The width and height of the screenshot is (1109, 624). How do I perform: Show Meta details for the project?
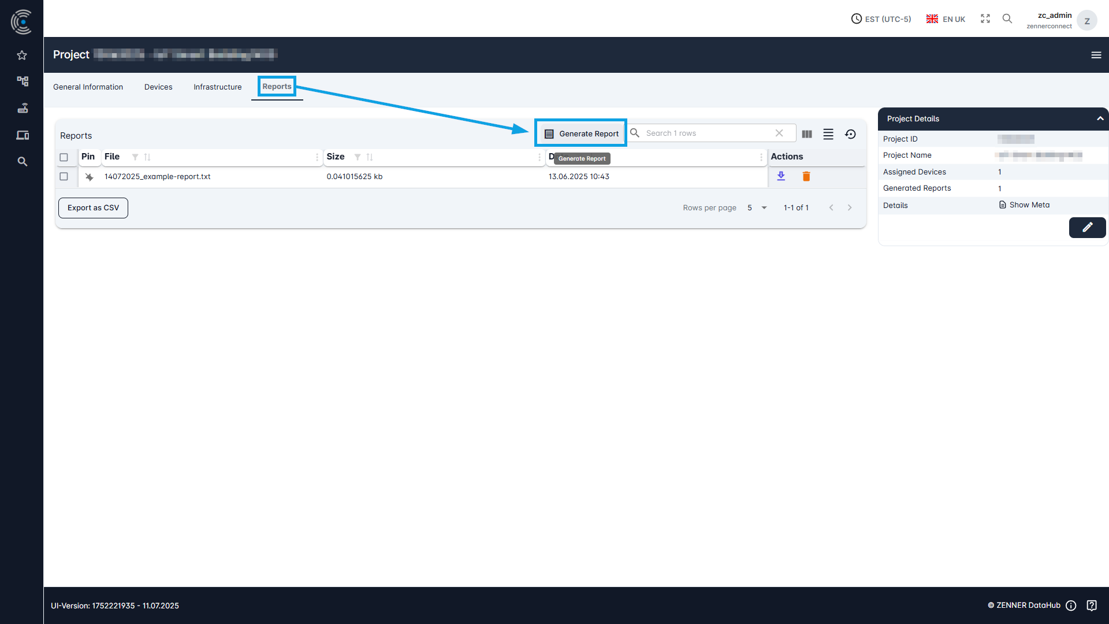[1029, 205]
